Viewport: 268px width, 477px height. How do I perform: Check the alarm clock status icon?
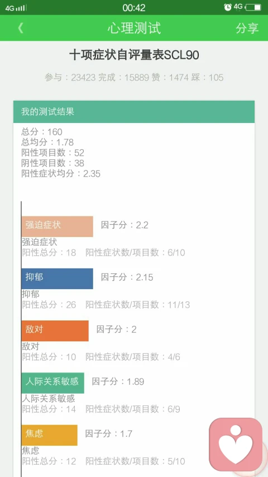pyautogui.click(x=228, y=7)
